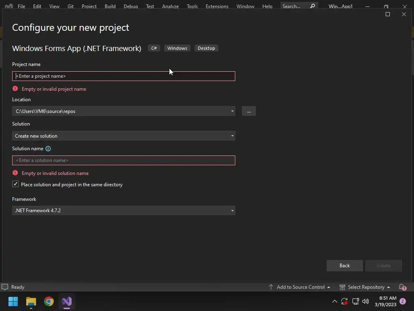
Task: Show hidden system tray icons
Action: point(334,301)
